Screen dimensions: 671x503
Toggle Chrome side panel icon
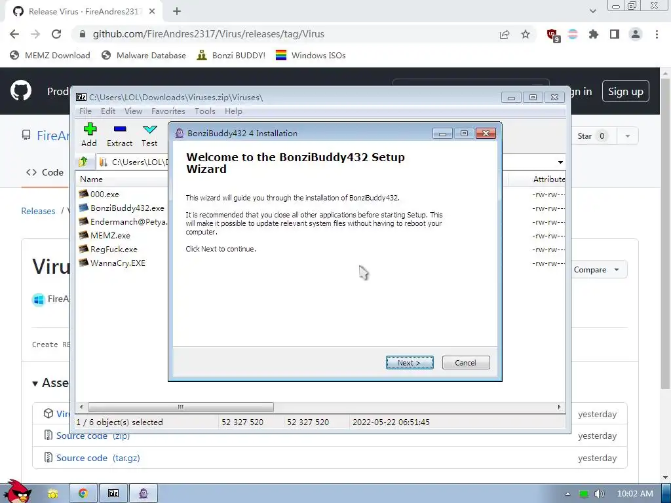tap(615, 34)
